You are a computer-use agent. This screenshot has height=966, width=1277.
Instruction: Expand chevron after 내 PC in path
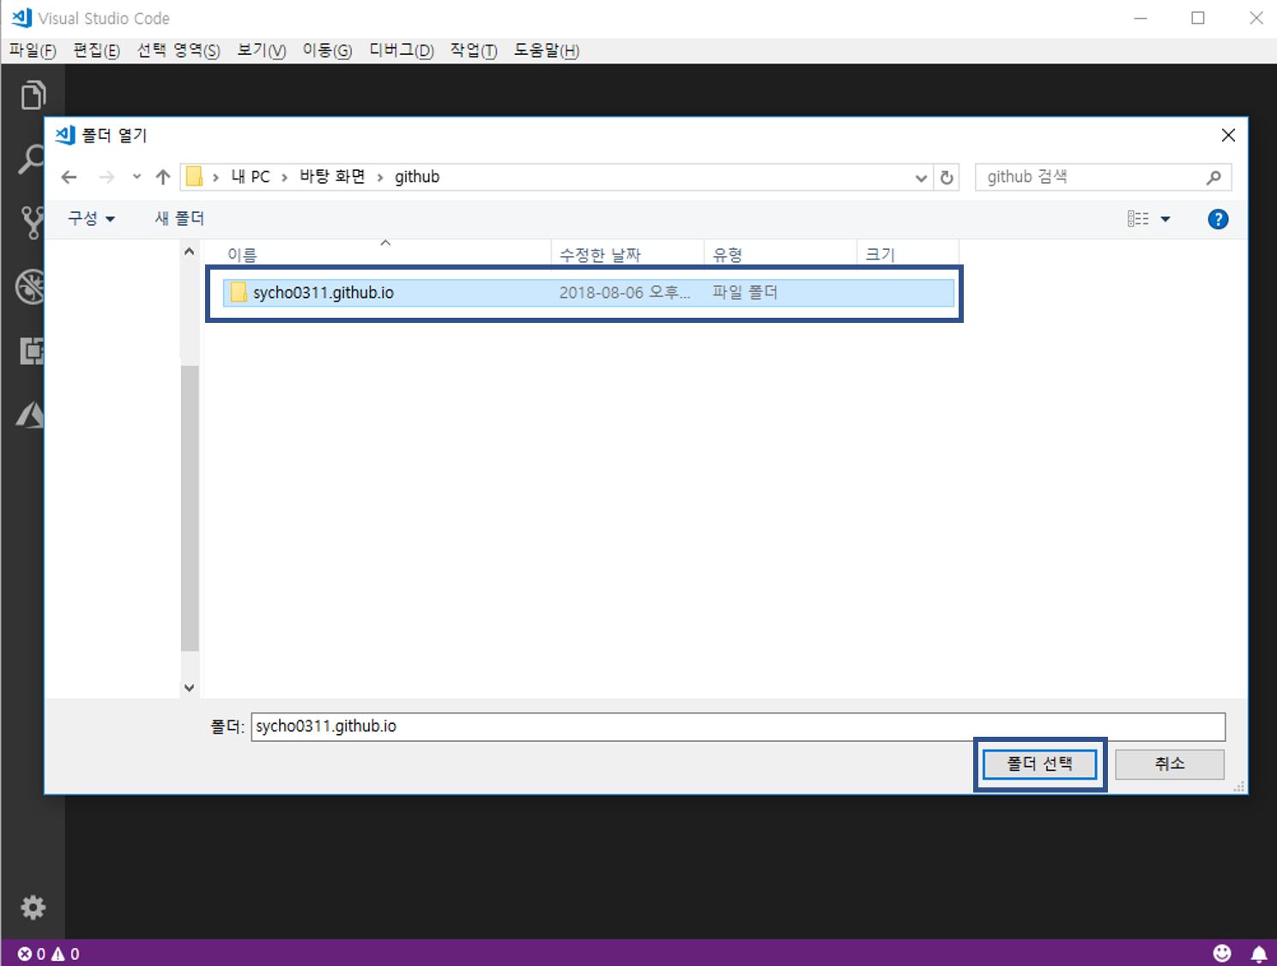coord(284,178)
